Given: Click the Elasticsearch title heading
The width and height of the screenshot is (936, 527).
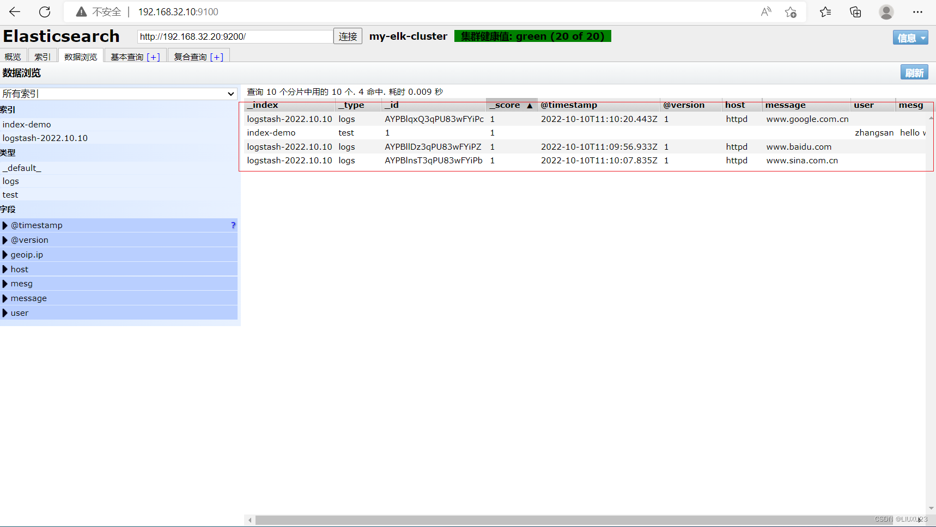Looking at the screenshot, I should pyautogui.click(x=62, y=36).
